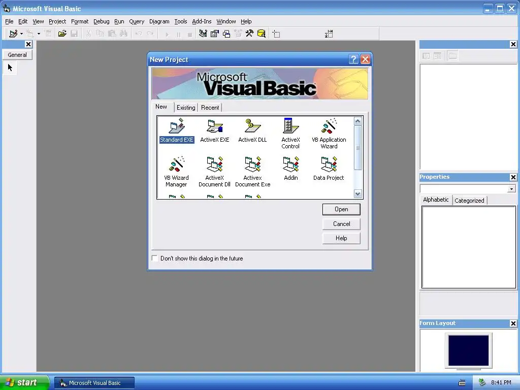520x390 pixels.
Task: Click the Copy toolbar icon
Action: point(100,34)
